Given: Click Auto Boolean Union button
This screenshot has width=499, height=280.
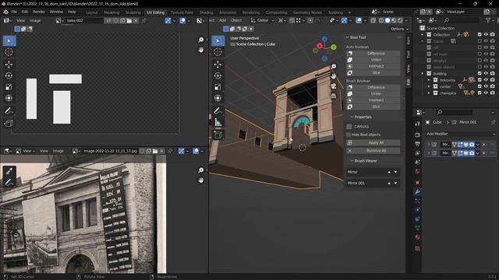Looking at the screenshot, I should (x=373, y=60).
